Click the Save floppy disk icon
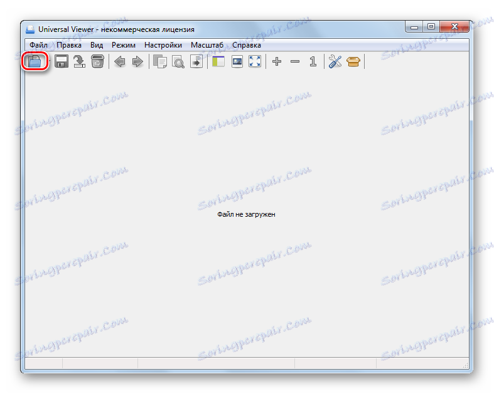The height and width of the screenshot is (394, 494). click(x=62, y=61)
